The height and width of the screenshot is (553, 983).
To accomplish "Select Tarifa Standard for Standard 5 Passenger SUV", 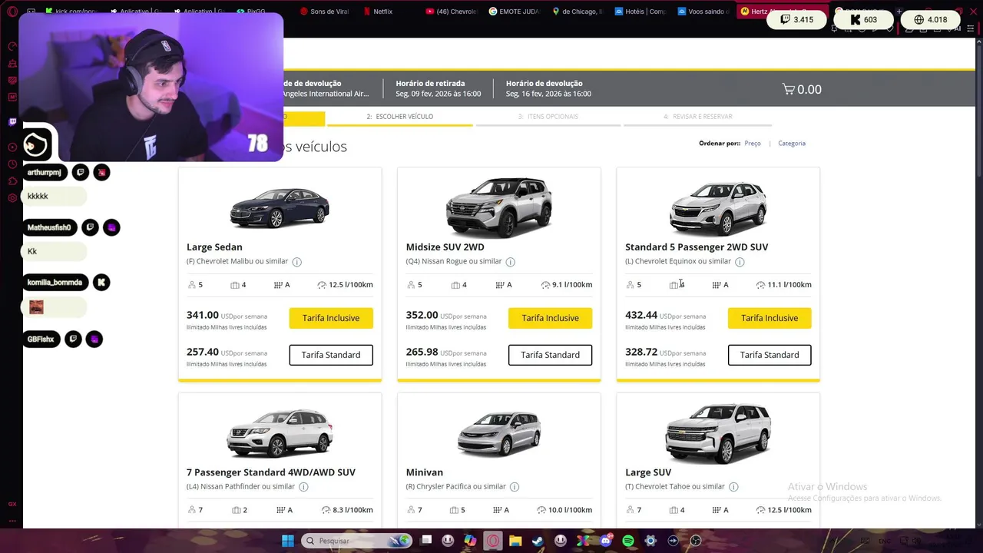I will tap(770, 355).
